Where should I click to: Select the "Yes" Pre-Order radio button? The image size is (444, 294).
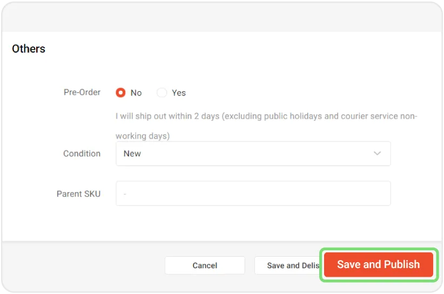(162, 93)
